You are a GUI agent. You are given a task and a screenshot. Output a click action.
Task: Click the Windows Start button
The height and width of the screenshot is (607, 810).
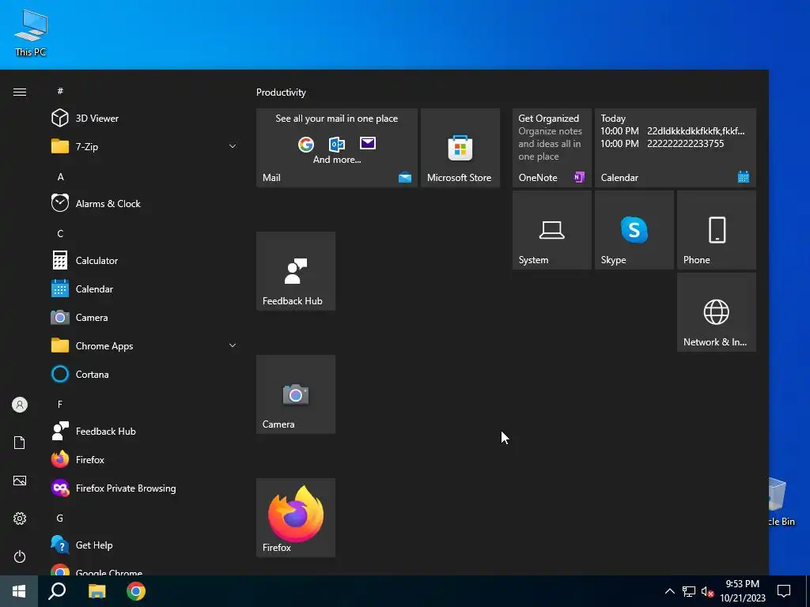coord(19,591)
